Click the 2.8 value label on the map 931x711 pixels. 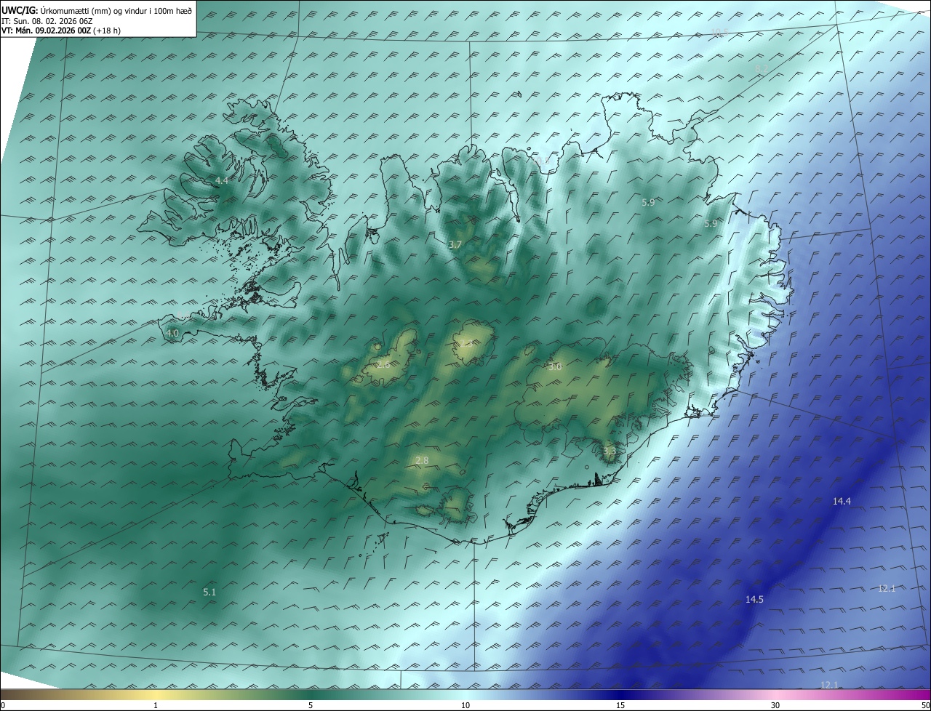point(422,460)
